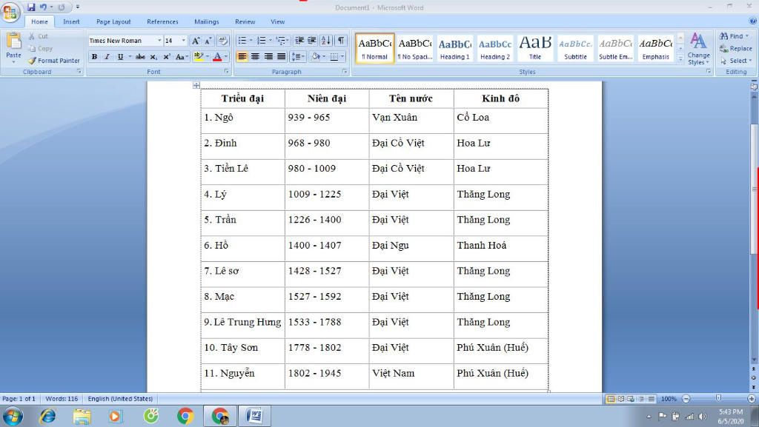
Task: Apply the Heading 1 style
Action: click(454, 48)
